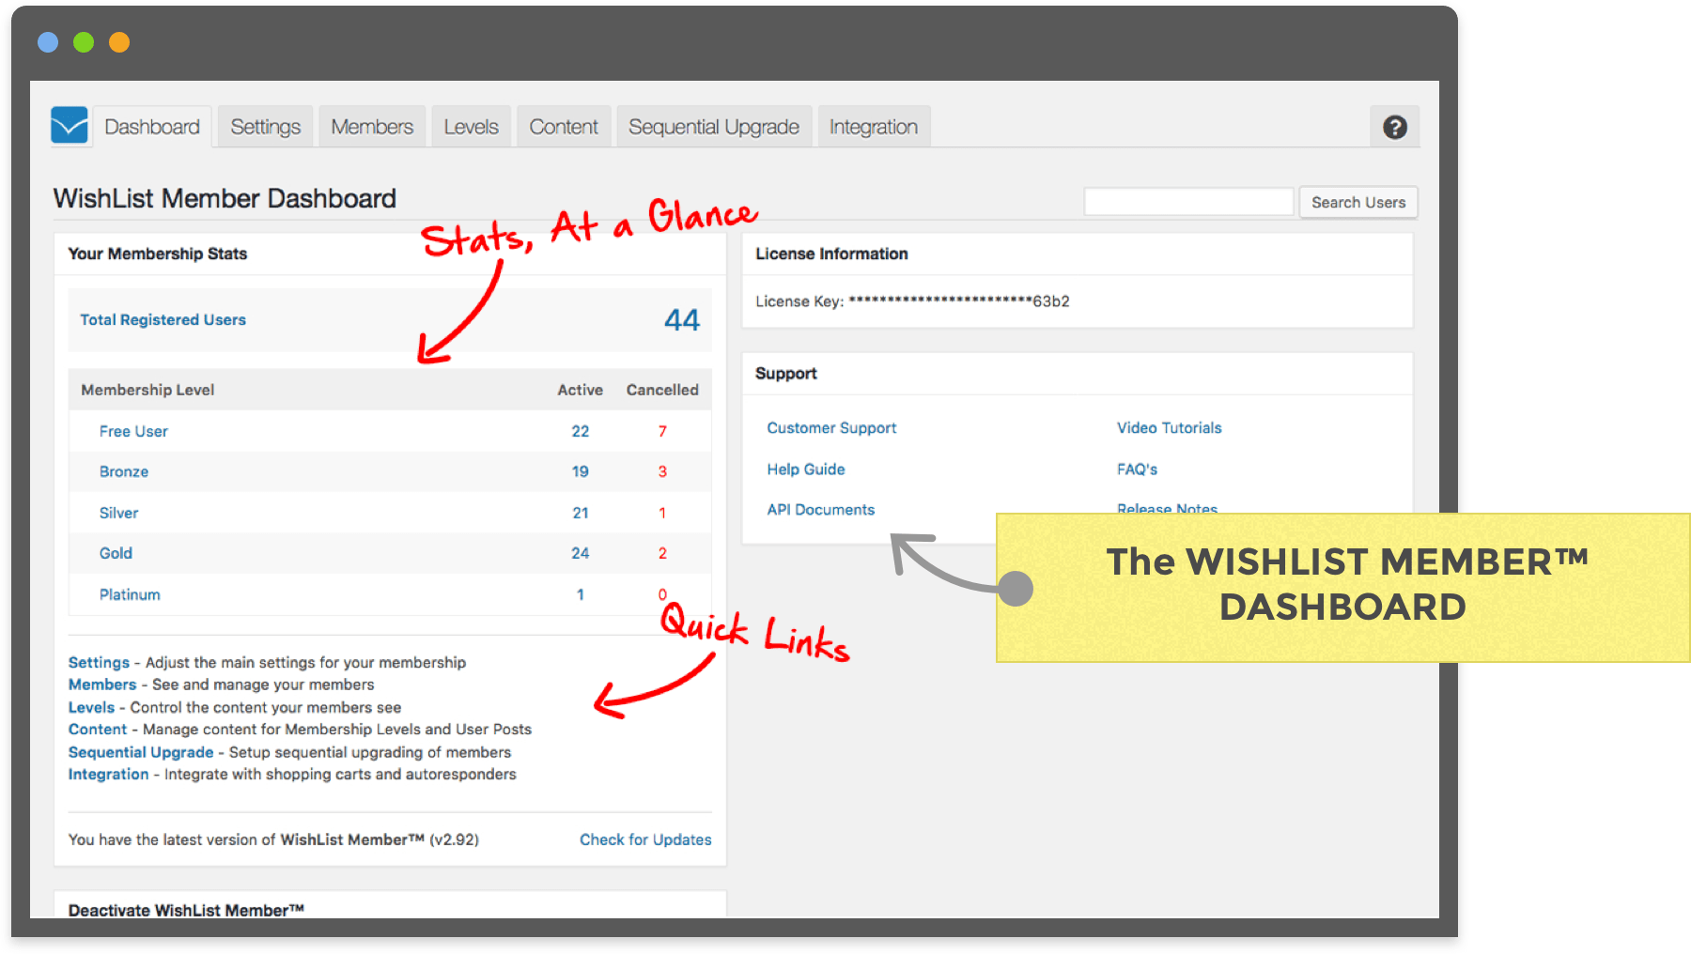Open the Release Notes

pyautogui.click(x=1166, y=509)
